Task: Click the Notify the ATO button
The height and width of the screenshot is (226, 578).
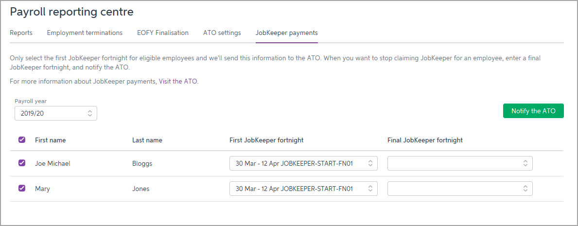Action: pos(533,111)
